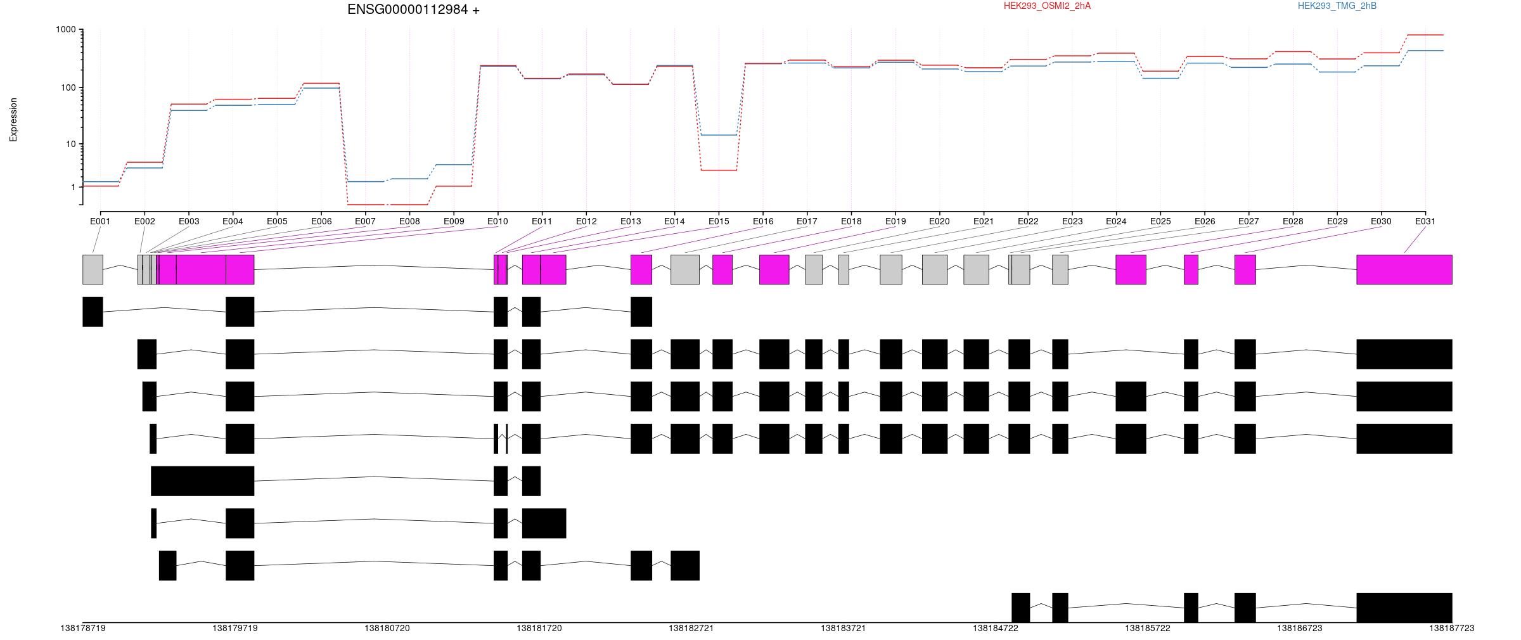Click the exon label E014
The width and height of the screenshot is (1521, 640).
click(x=674, y=221)
